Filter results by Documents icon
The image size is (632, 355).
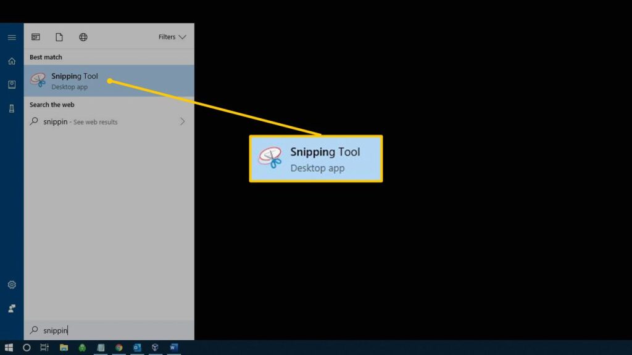pos(59,37)
